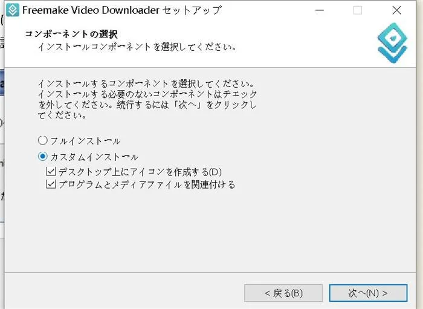Select the フルインストール radio button
Viewport: 423px width, 309px height.
coord(42,140)
